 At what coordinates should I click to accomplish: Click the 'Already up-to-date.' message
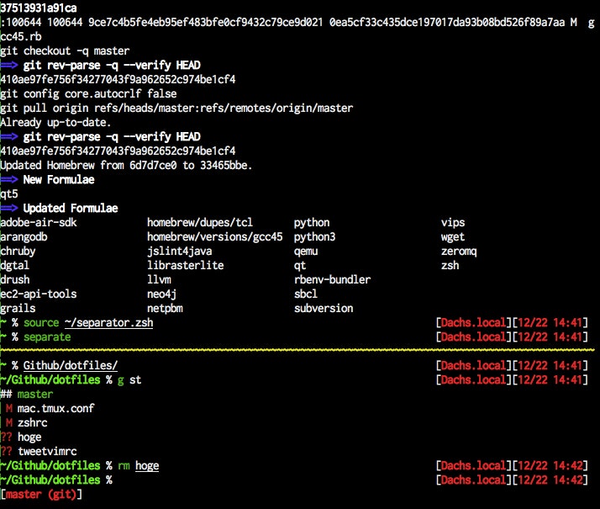tap(55, 123)
